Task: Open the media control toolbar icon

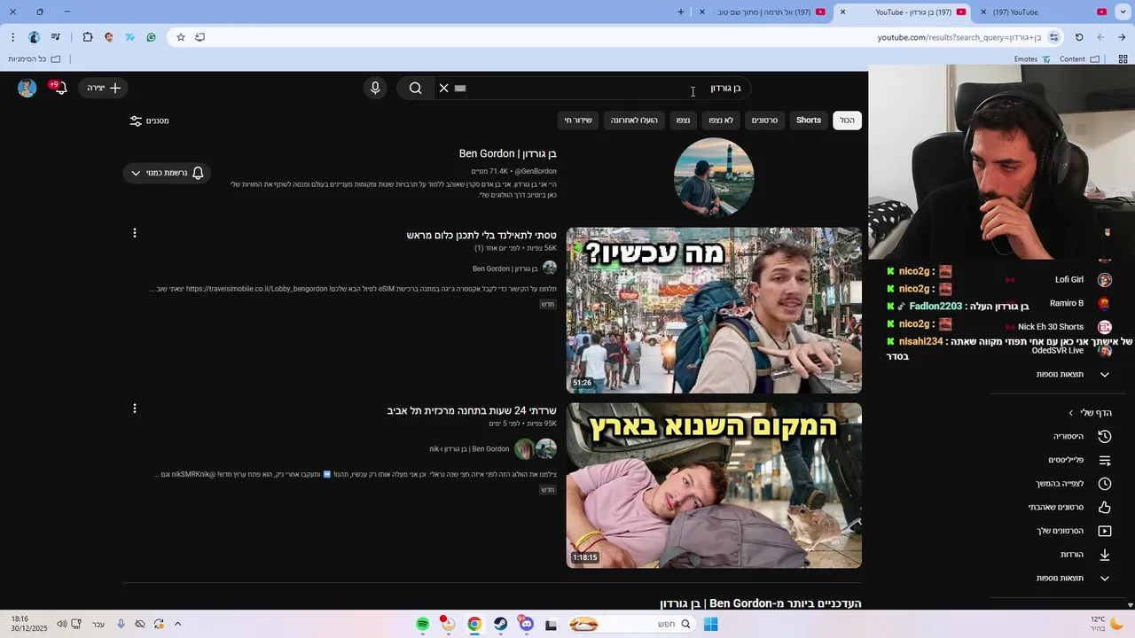Action: [x=56, y=37]
